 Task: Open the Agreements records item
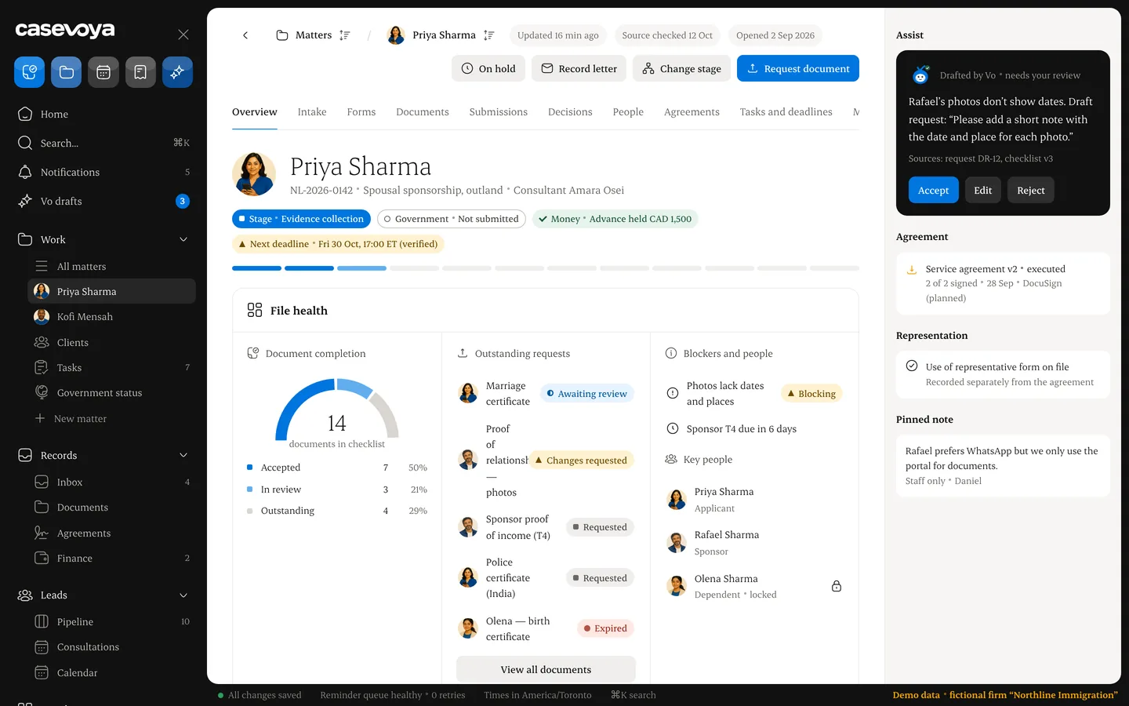point(111,533)
